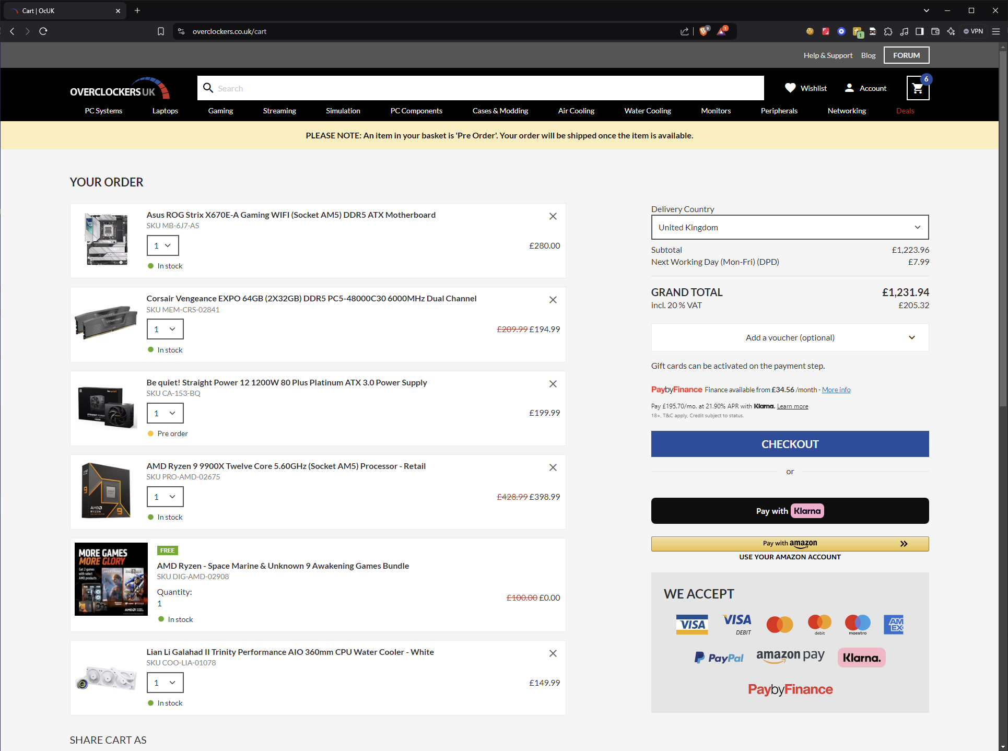Remove the Lian Li Galahad cooler item

553,653
